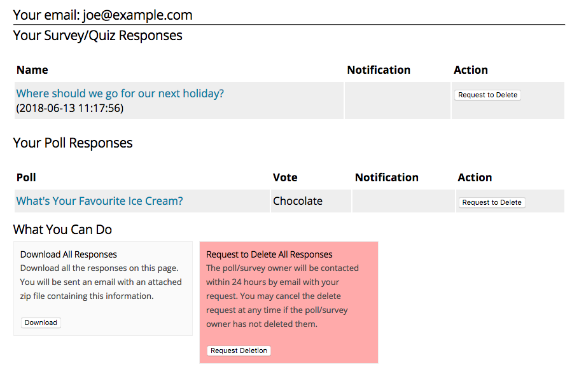The image size is (579, 374).
Task: Select the joe@example.com email text
Action: 137,15
